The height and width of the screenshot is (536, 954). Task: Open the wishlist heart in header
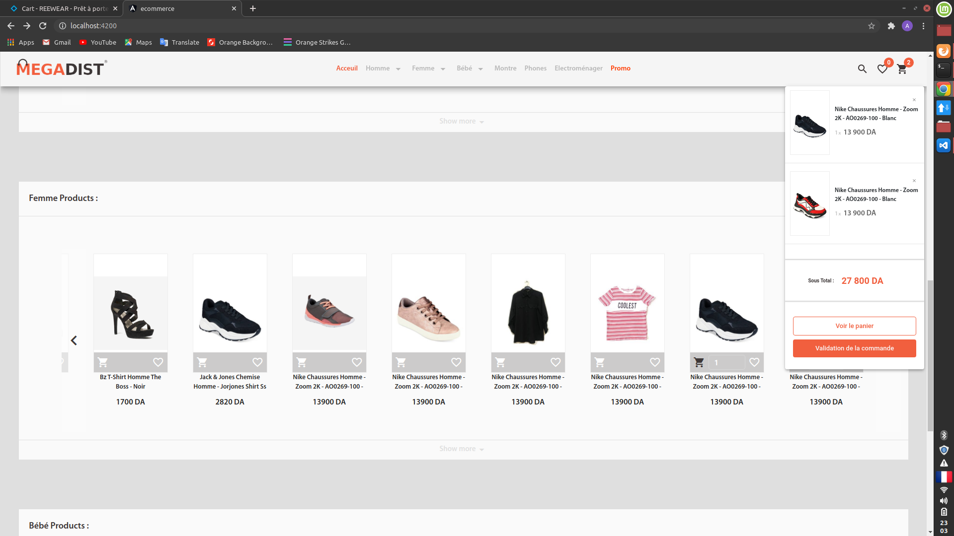tap(882, 69)
